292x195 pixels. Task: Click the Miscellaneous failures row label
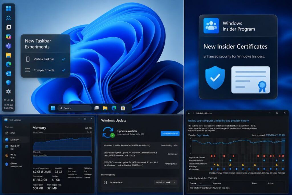pos(198,164)
